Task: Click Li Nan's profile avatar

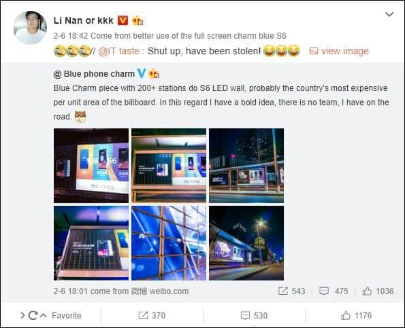Action: tap(30, 28)
